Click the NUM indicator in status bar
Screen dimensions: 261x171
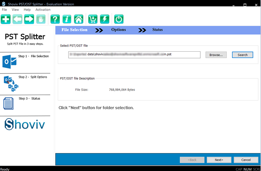(248, 169)
